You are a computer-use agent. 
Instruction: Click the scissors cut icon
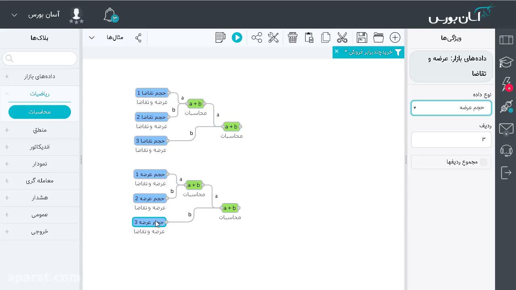[342, 37]
